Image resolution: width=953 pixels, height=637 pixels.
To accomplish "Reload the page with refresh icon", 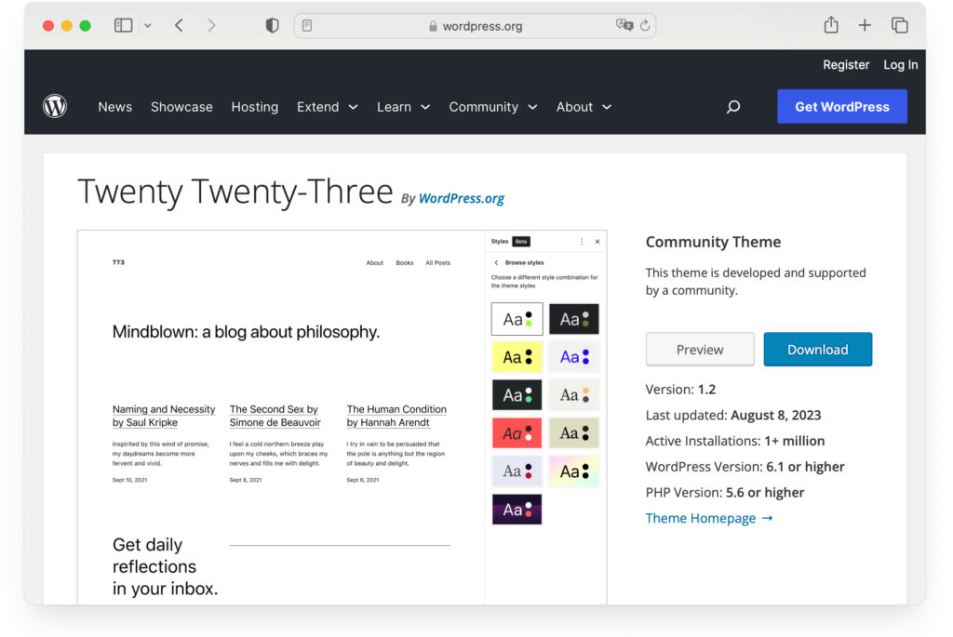I will point(645,25).
